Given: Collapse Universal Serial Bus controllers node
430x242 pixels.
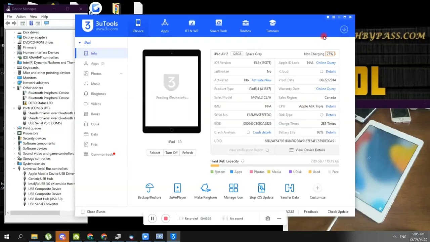Looking at the screenshot, I should point(14,169).
